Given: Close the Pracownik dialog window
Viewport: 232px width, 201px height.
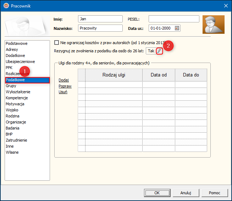Looking at the screenshot, I should (226, 5).
